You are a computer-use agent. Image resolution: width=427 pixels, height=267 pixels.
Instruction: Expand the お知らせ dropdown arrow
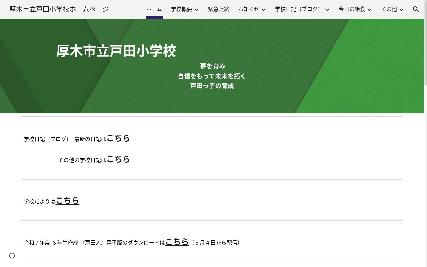pyautogui.click(x=264, y=9)
